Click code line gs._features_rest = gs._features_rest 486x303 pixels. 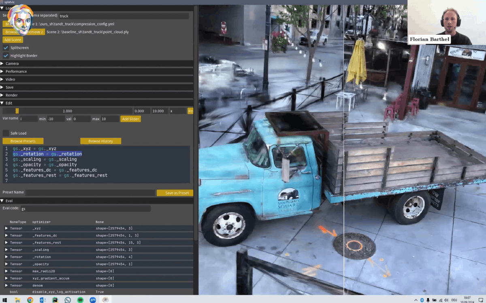click(x=60, y=175)
